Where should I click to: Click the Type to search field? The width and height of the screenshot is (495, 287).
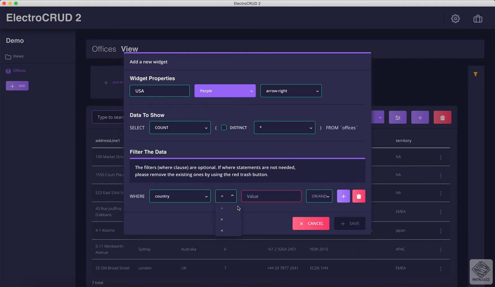point(108,117)
